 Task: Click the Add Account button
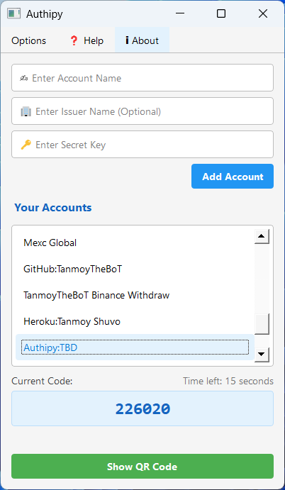pos(233,177)
